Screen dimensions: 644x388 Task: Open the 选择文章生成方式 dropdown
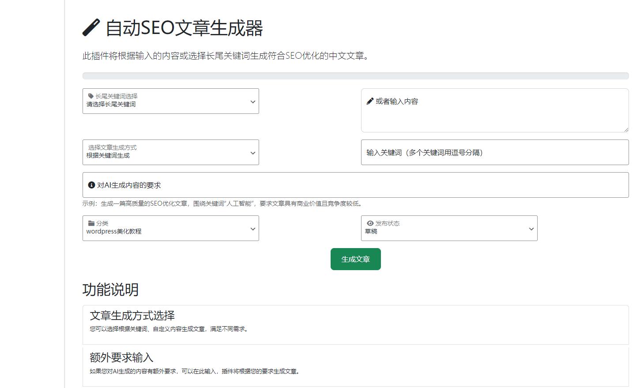click(x=171, y=152)
